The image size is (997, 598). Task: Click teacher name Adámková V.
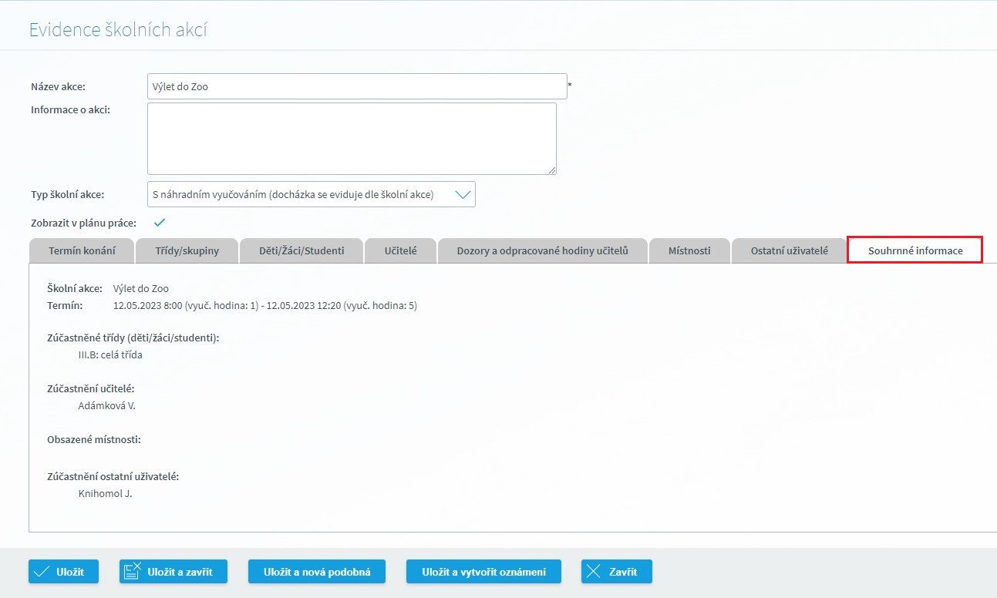point(107,405)
